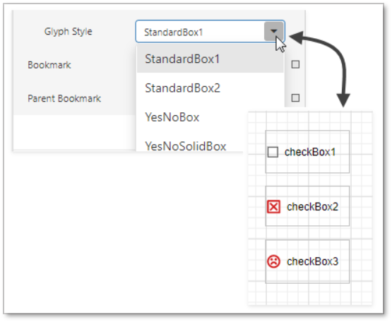Select StandardBox1 from the list

click(x=210, y=59)
